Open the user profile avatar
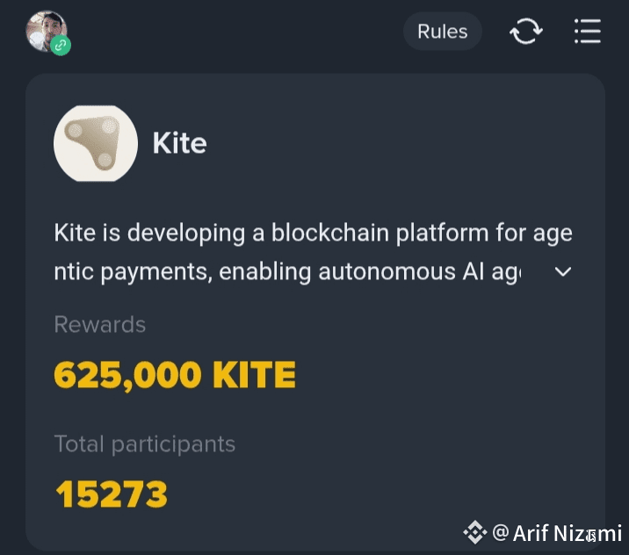This screenshot has height=555, width=629. click(x=47, y=31)
